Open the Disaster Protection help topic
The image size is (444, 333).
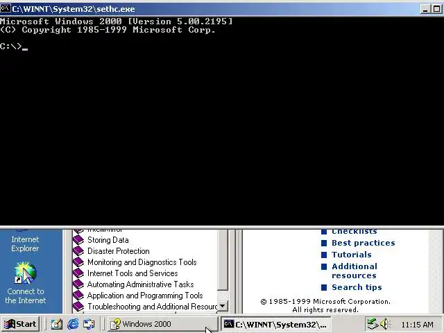click(x=119, y=251)
